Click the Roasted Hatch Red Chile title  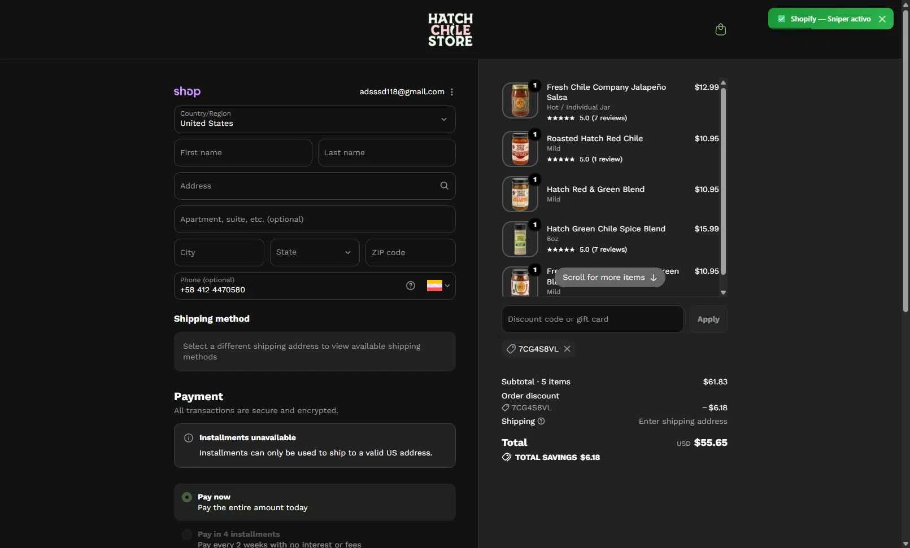[595, 138]
